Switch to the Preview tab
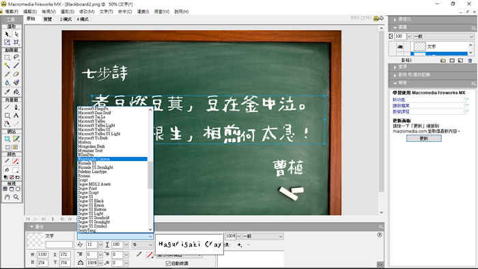The height and width of the screenshot is (269, 478). pyautogui.click(x=48, y=19)
